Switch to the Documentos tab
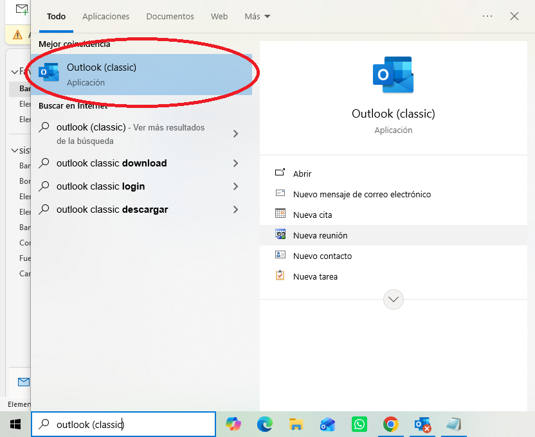Image resolution: width=535 pixels, height=437 pixels. pos(170,16)
